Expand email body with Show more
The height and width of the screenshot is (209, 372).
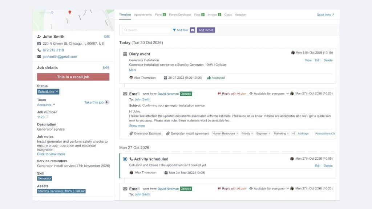137,126
